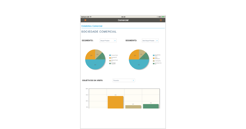Click the green bar in bar chart
The height and width of the screenshot is (129, 246).
point(151,106)
